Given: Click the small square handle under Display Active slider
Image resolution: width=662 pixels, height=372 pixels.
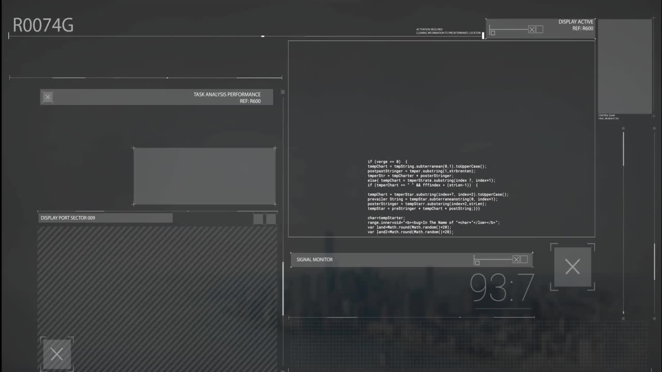Looking at the screenshot, I should click(x=492, y=33).
